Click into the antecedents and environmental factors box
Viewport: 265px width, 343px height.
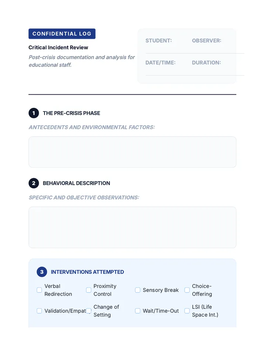(x=132, y=152)
